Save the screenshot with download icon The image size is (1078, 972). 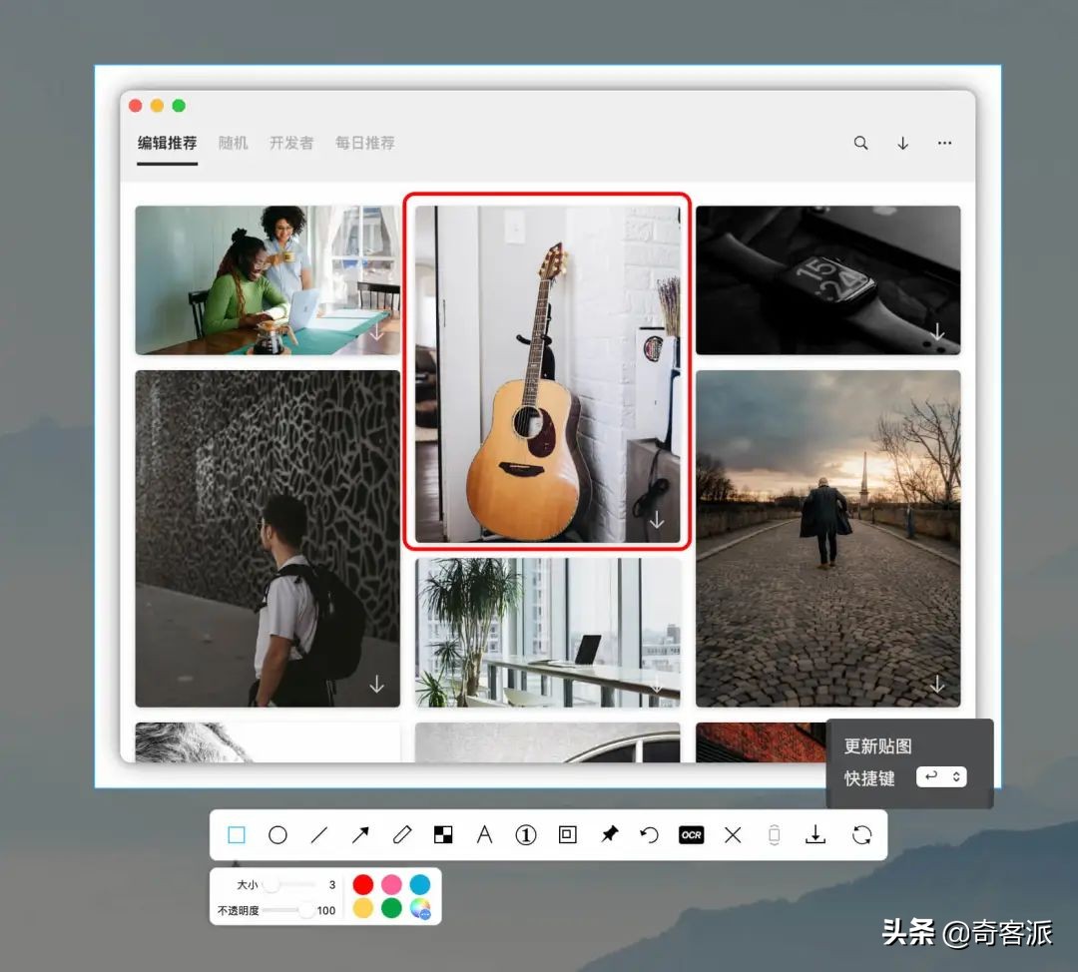pyautogui.click(x=815, y=834)
